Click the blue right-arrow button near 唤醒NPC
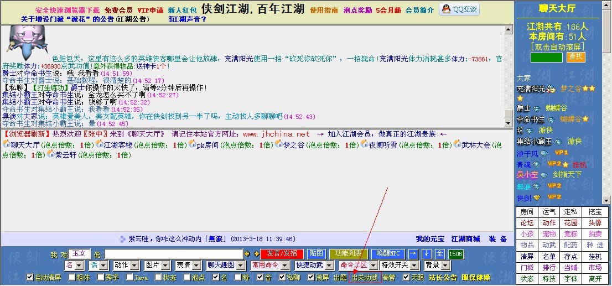This screenshot has height=286, width=612. [x=413, y=254]
